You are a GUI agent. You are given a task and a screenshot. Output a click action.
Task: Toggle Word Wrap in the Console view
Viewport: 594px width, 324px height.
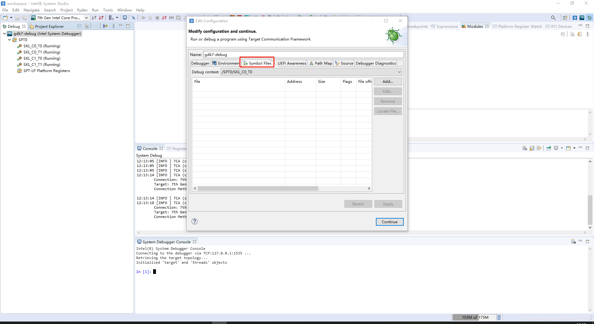coord(539,148)
